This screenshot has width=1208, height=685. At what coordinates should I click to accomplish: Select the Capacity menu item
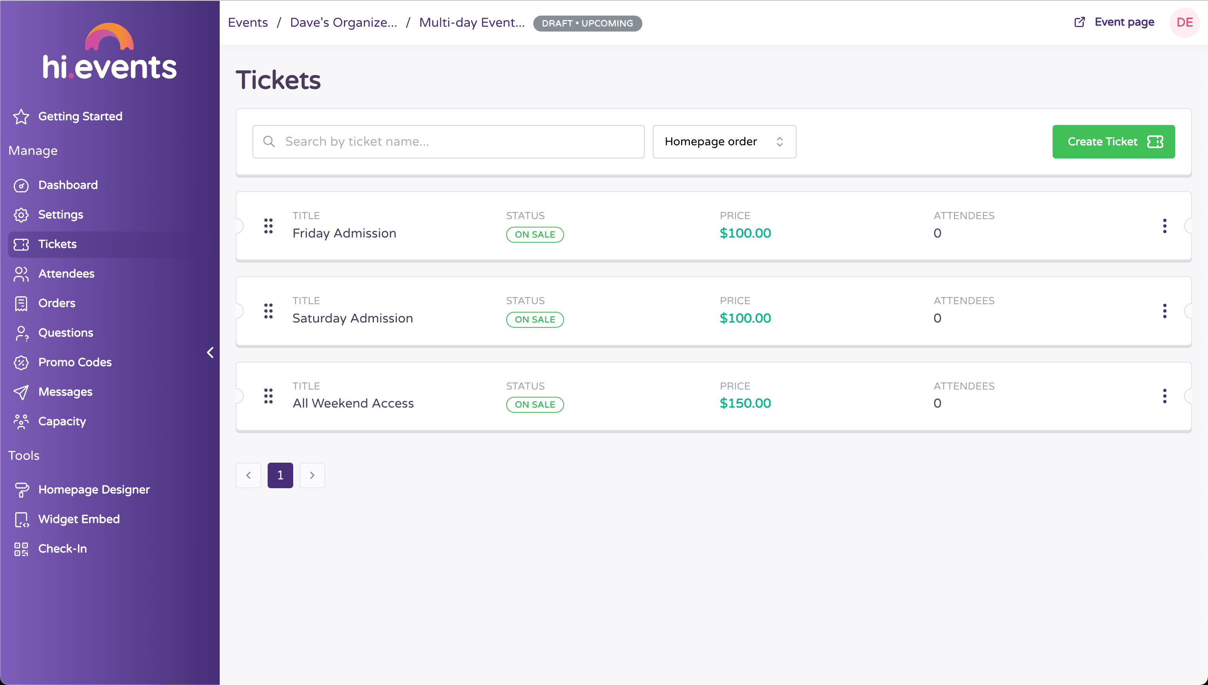click(62, 421)
